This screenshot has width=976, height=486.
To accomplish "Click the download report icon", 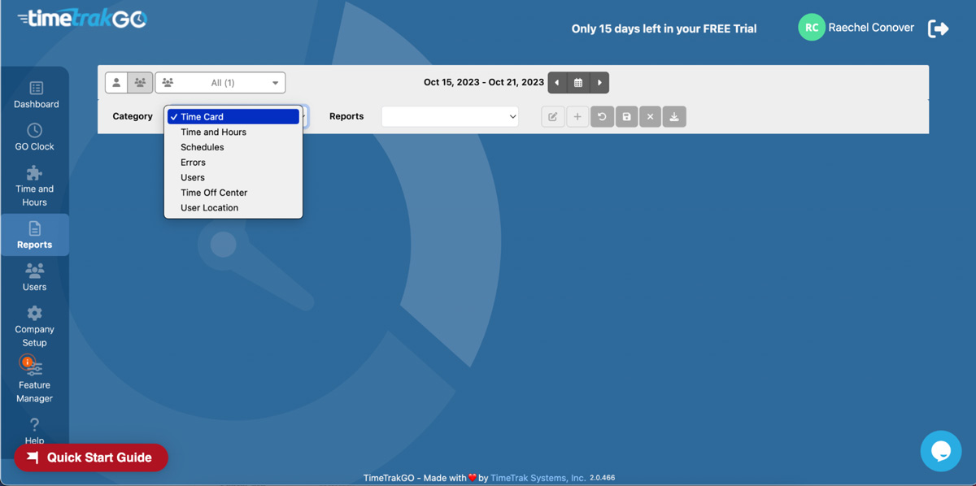I will [673, 116].
